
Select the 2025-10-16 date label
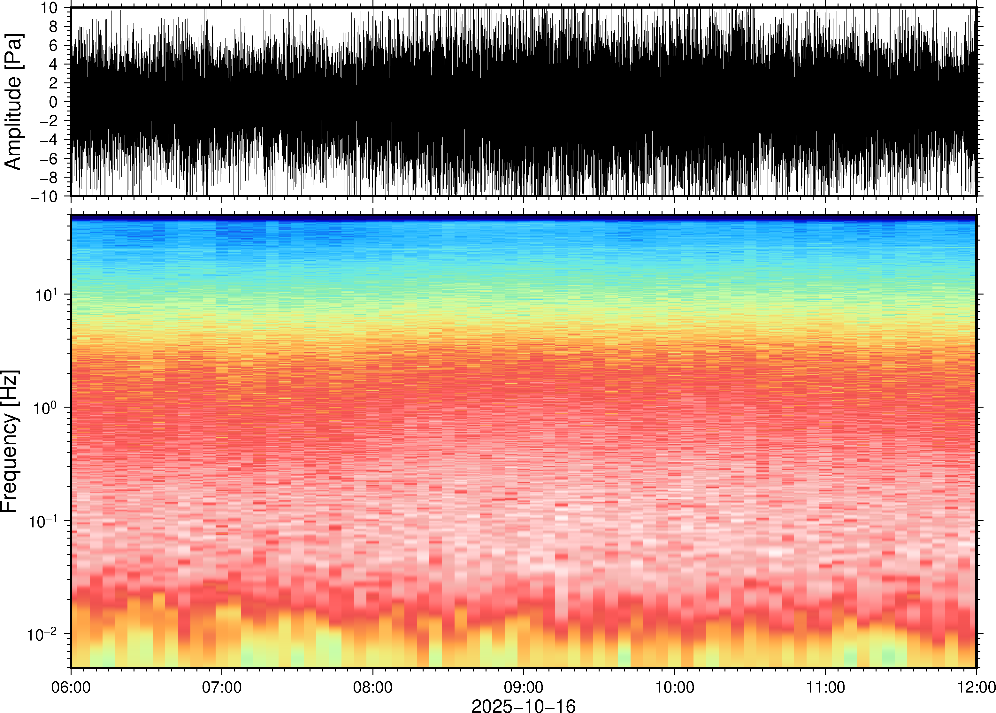point(523,706)
